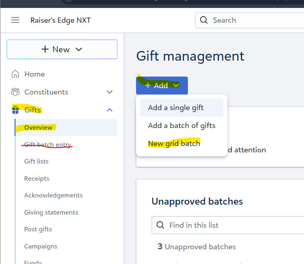Click the blue Add dropdown button
The height and width of the screenshot is (264, 304).
pyautogui.click(x=162, y=85)
